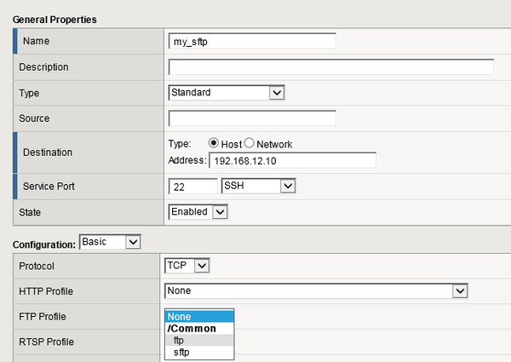
Task: Click the destination Address field
Action: [x=292, y=160]
